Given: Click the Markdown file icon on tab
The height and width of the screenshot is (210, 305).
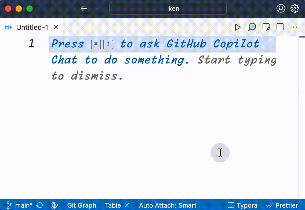Looking at the screenshot, I should click(x=9, y=27).
